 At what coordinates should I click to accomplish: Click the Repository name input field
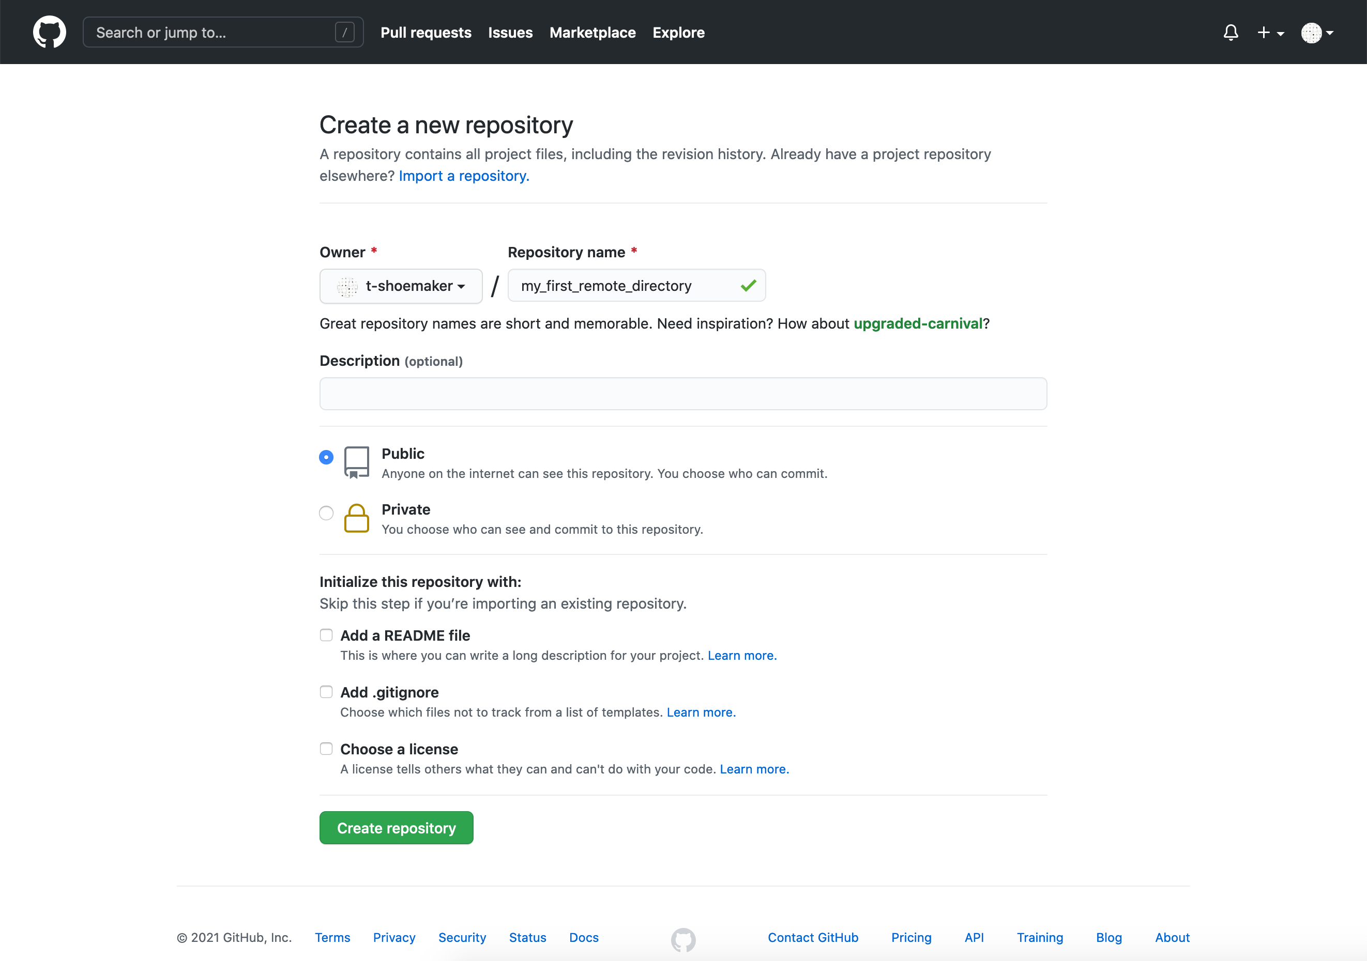click(636, 286)
